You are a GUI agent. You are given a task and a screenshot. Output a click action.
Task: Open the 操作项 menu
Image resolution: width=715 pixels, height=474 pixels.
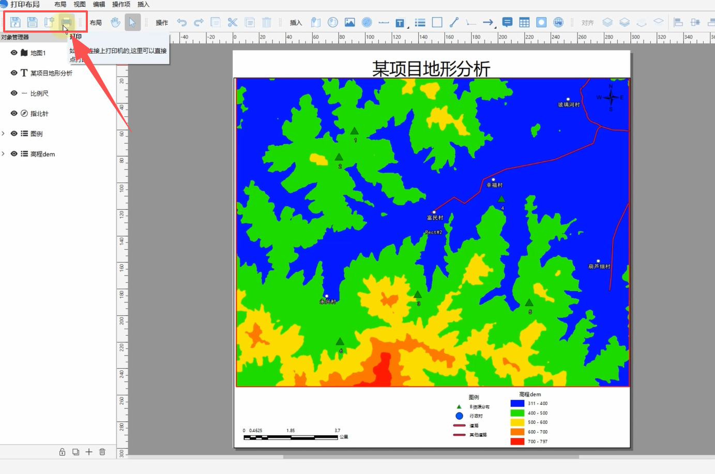coord(121,5)
